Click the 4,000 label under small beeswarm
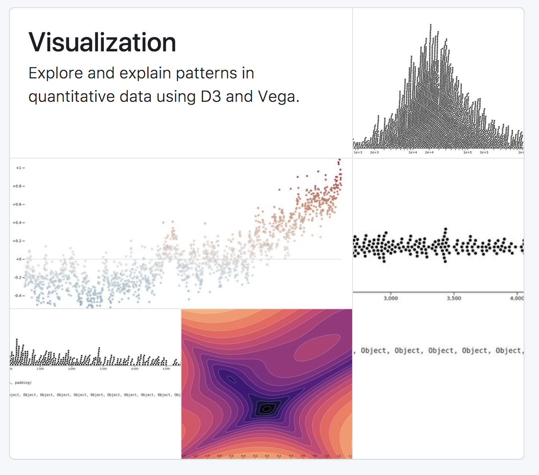The image size is (539, 475). pyautogui.click(x=135, y=369)
